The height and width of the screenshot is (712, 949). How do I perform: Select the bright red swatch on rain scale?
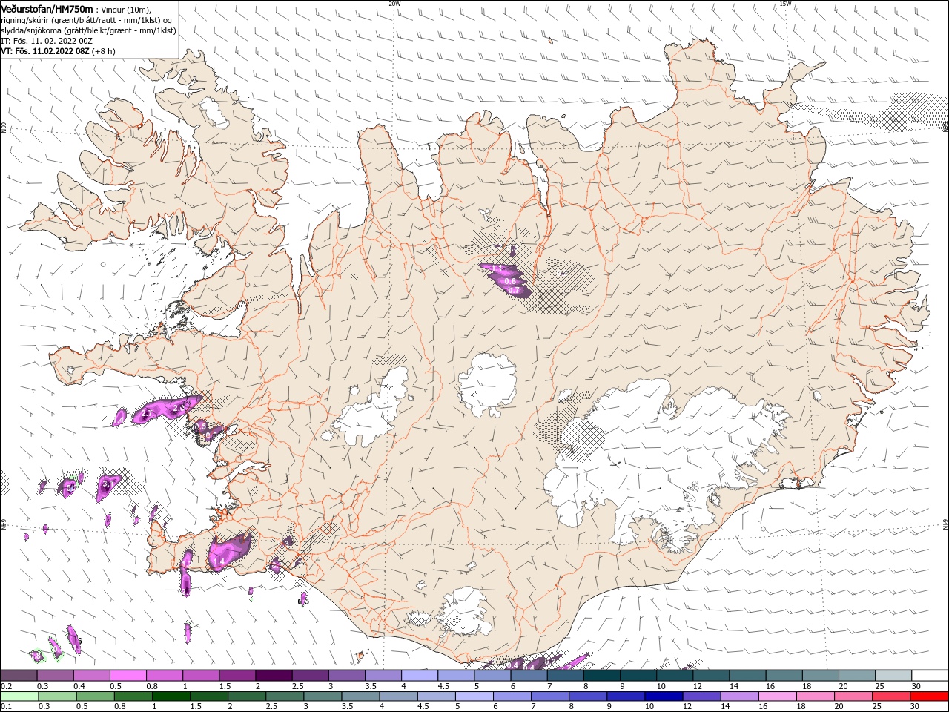(930, 696)
